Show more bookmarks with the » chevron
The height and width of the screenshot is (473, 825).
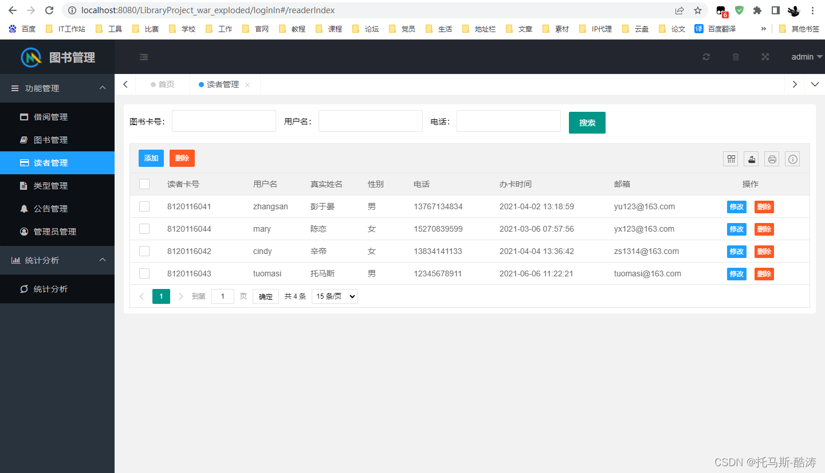pyautogui.click(x=763, y=29)
